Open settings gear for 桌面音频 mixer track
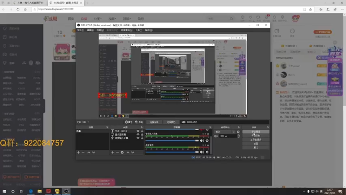The image size is (346, 195). click(207, 152)
